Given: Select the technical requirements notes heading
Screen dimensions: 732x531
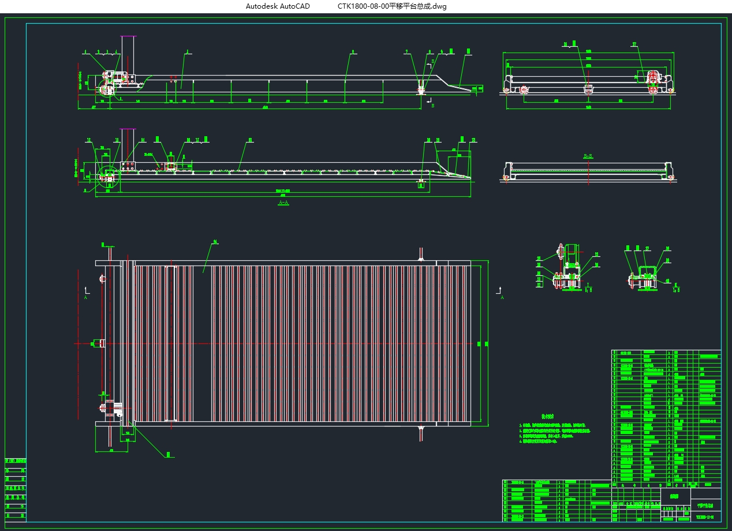Looking at the screenshot, I should [x=547, y=416].
